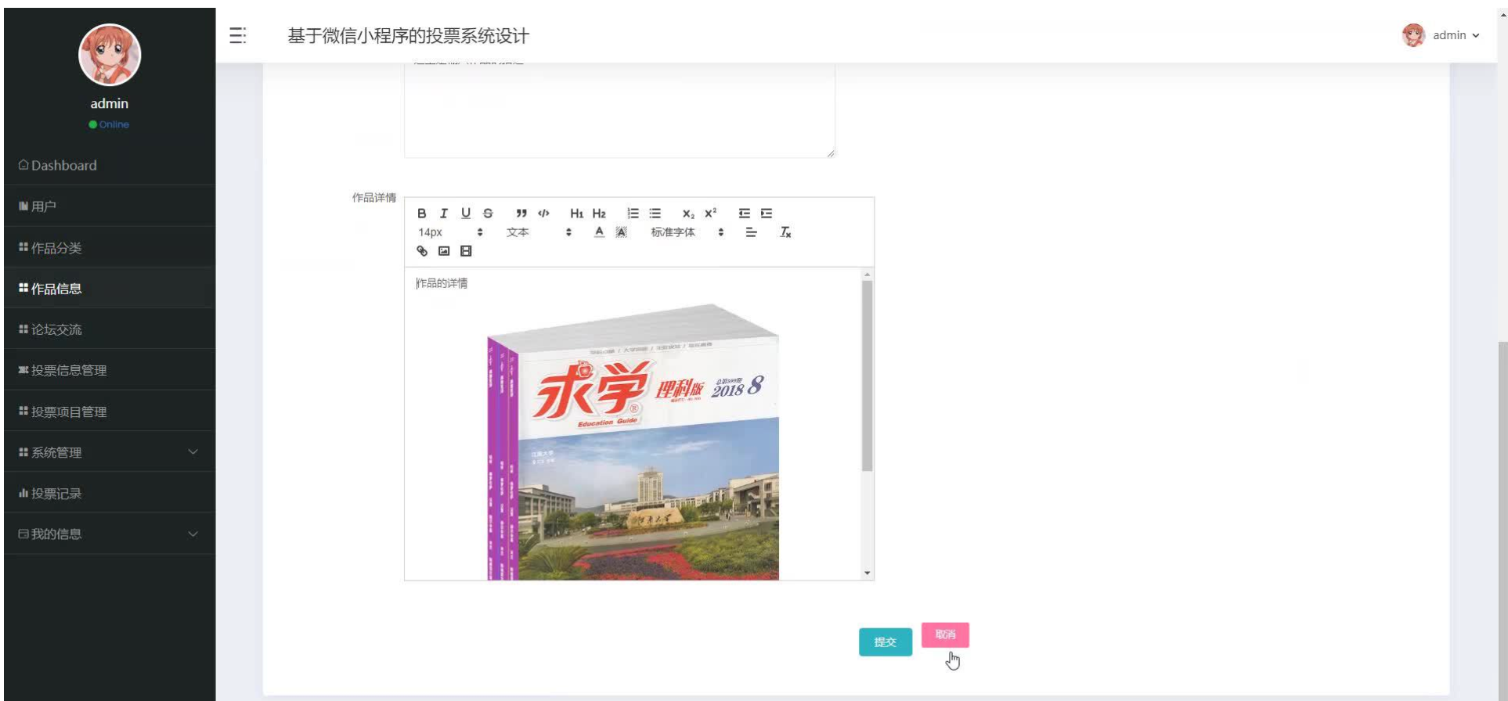Expand the 我的信息 submenu
This screenshot has height=701, width=1508.
coord(109,534)
